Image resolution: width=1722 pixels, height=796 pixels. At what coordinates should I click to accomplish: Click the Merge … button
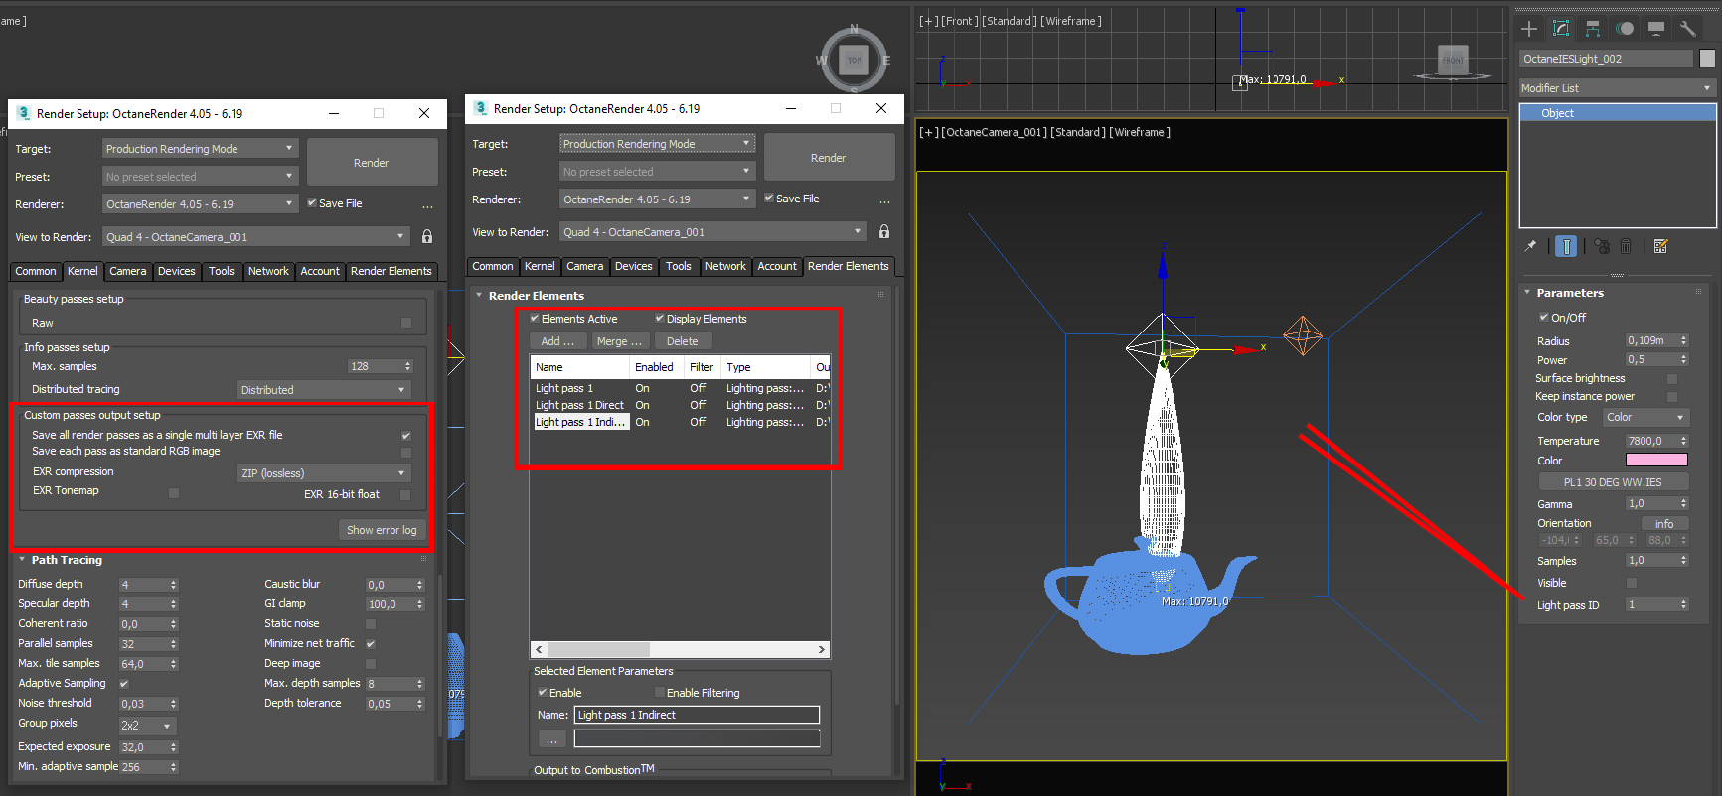620,341
